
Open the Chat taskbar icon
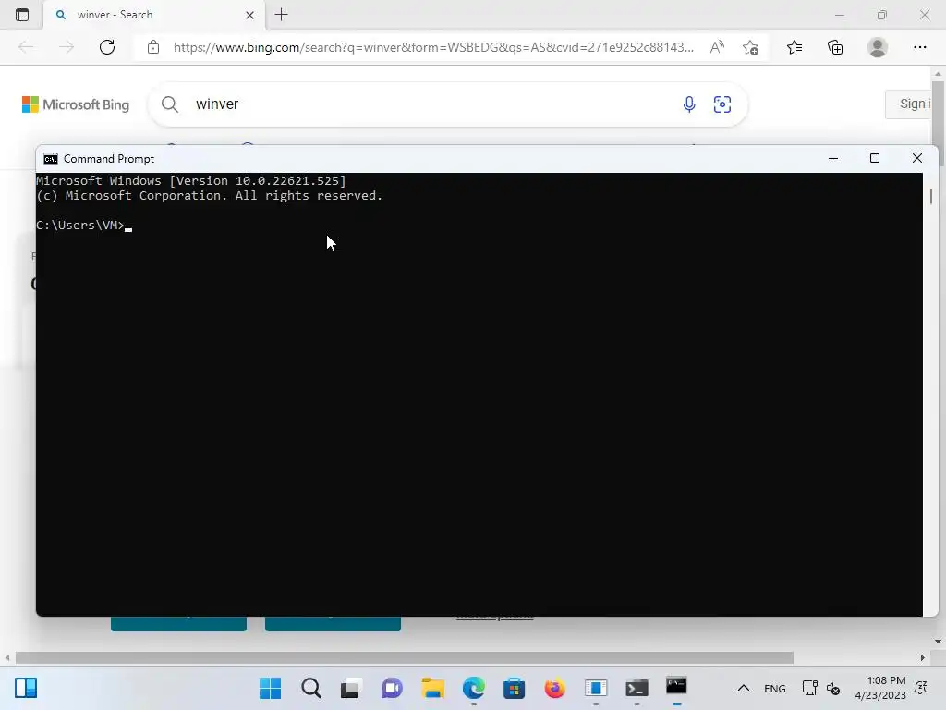coord(392,688)
